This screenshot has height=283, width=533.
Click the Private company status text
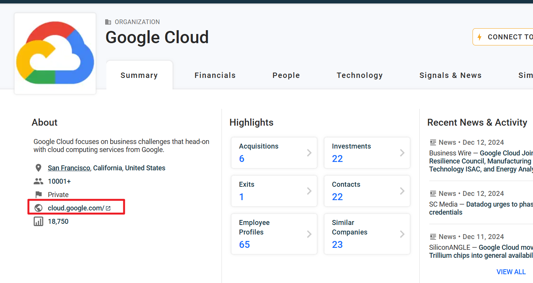[x=58, y=195]
